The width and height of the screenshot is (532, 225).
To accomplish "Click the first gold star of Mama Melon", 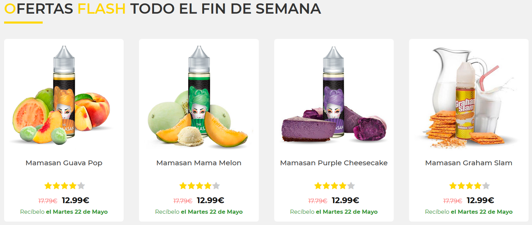I will [x=183, y=186].
